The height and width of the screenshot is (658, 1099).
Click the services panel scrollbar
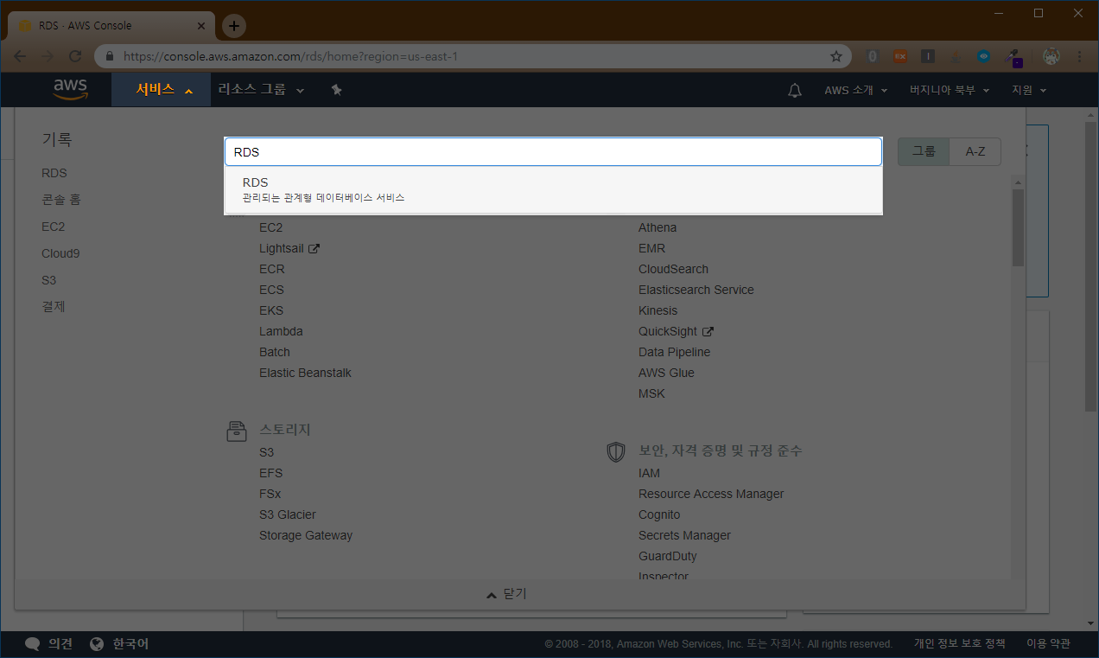pyautogui.click(x=1018, y=227)
